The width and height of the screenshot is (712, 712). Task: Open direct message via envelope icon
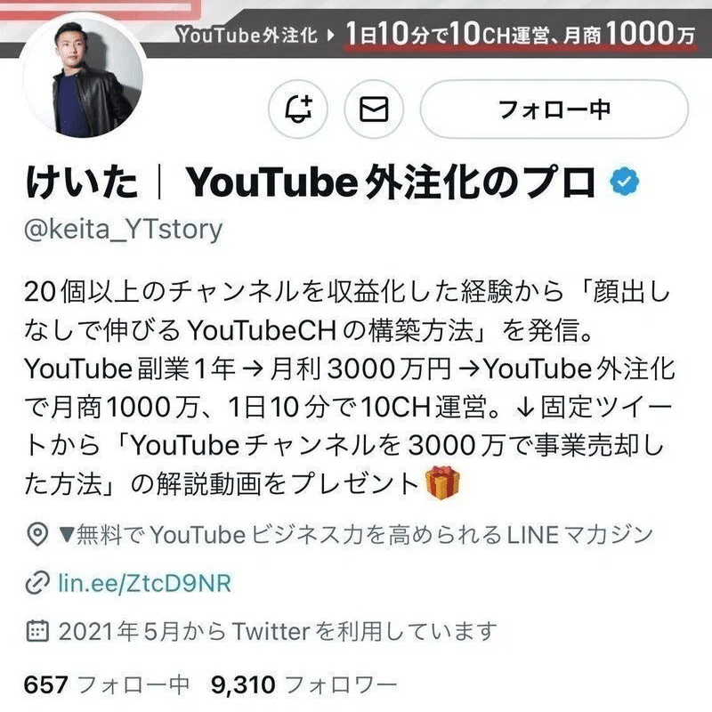[374, 109]
